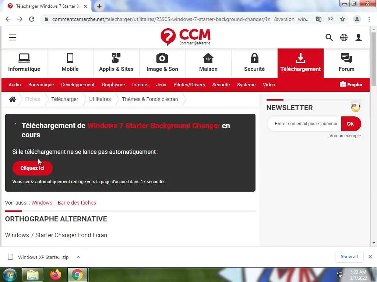This screenshot has width=377, height=282.
Task: Open the language globe icon
Action: [x=344, y=37]
